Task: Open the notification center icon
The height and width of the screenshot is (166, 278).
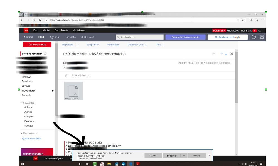Action: click(x=261, y=164)
